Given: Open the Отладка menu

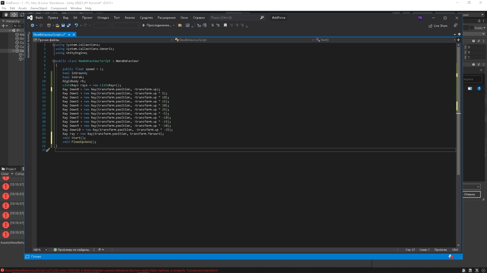Looking at the screenshot, I should [x=103, y=17].
